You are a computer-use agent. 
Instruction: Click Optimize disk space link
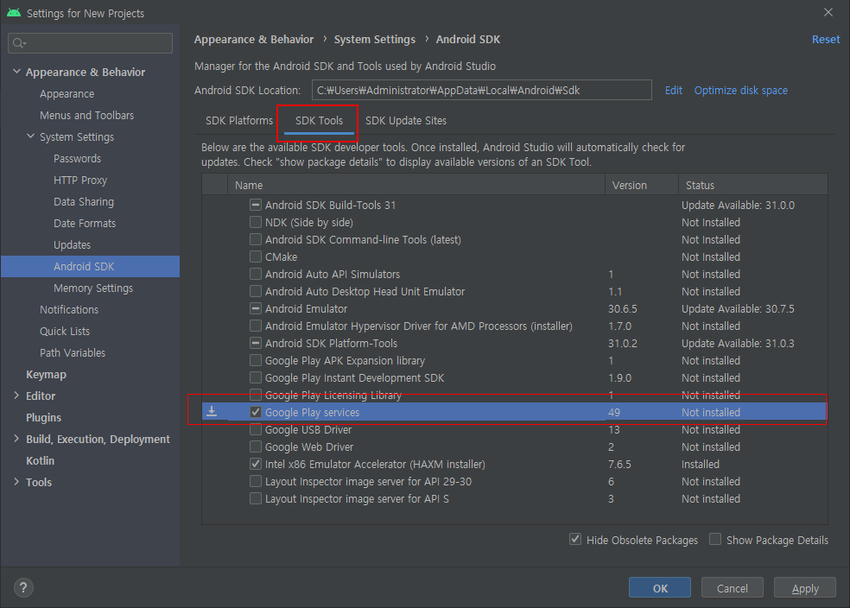pyautogui.click(x=740, y=91)
